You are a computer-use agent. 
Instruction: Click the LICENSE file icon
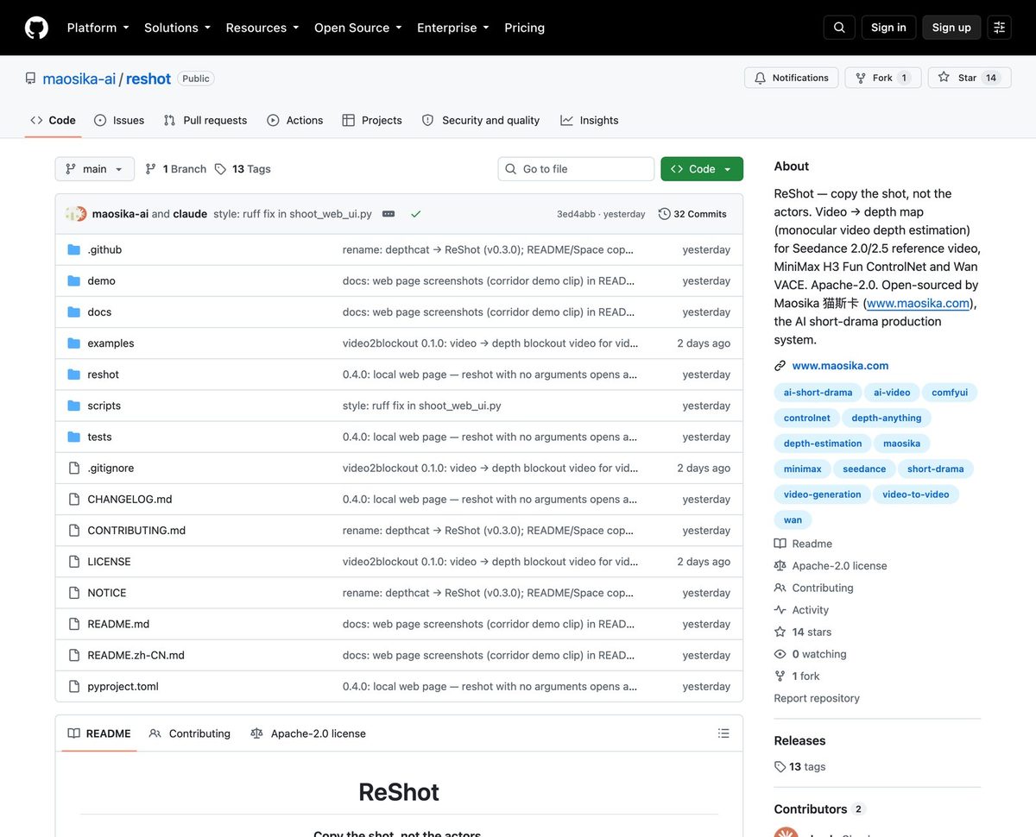(74, 562)
